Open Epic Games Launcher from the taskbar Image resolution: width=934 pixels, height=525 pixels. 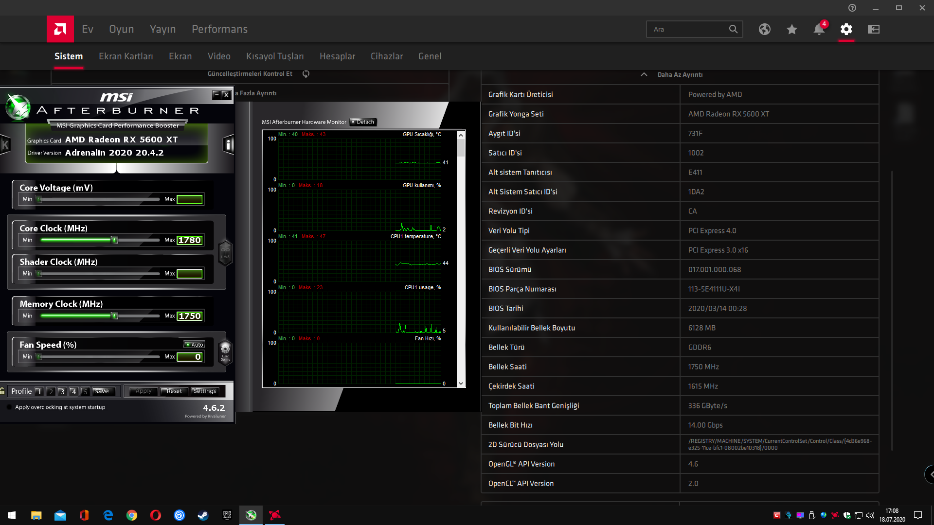click(x=227, y=515)
